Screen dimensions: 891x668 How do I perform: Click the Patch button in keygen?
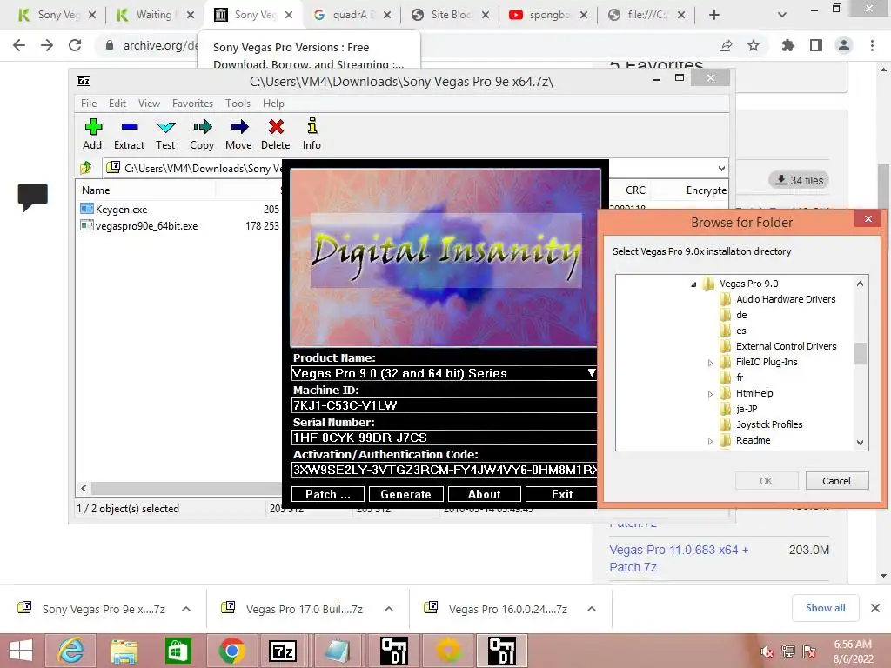point(328,494)
